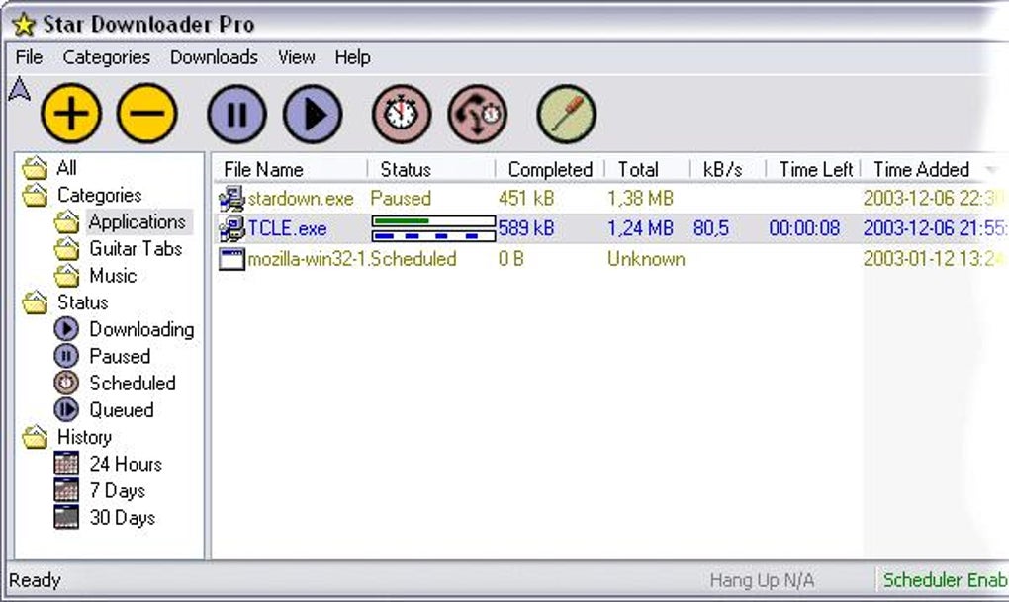Open the Help menu
This screenshot has width=1009, height=602.
pyautogui.click(x=352, y=57)
